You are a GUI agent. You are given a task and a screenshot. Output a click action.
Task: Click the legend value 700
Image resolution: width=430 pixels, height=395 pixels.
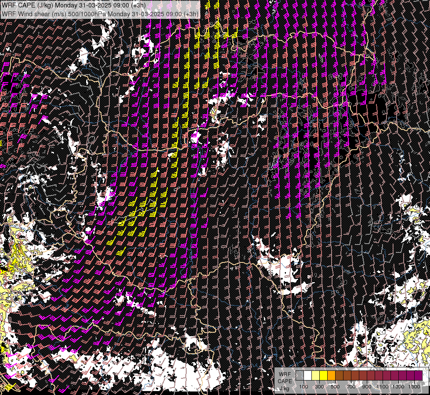tap(351, 387)
